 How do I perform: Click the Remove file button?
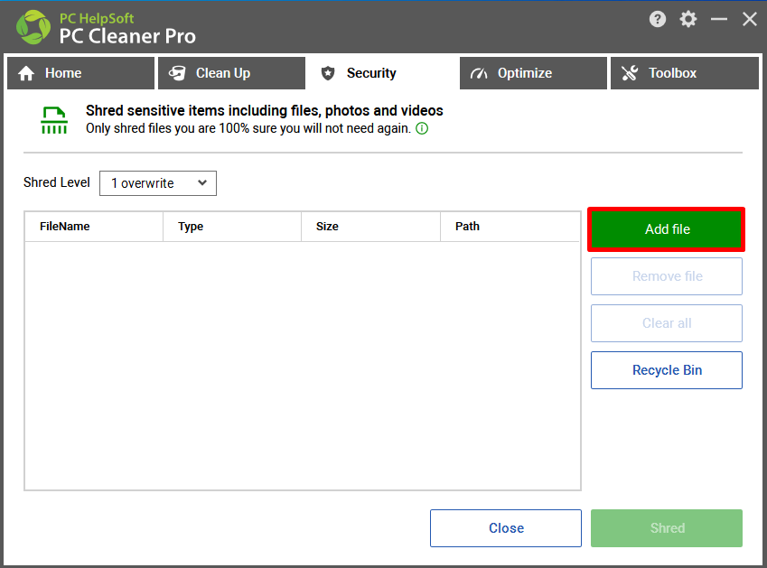pyautogui.click(x=666, y=276)
